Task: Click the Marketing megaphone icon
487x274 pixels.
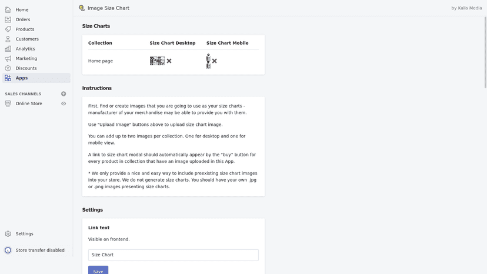Action: coord(8,58)
